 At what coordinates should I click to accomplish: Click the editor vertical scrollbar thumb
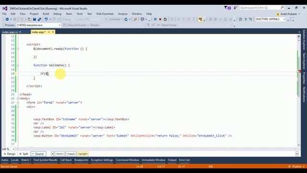tap(299, 76)
